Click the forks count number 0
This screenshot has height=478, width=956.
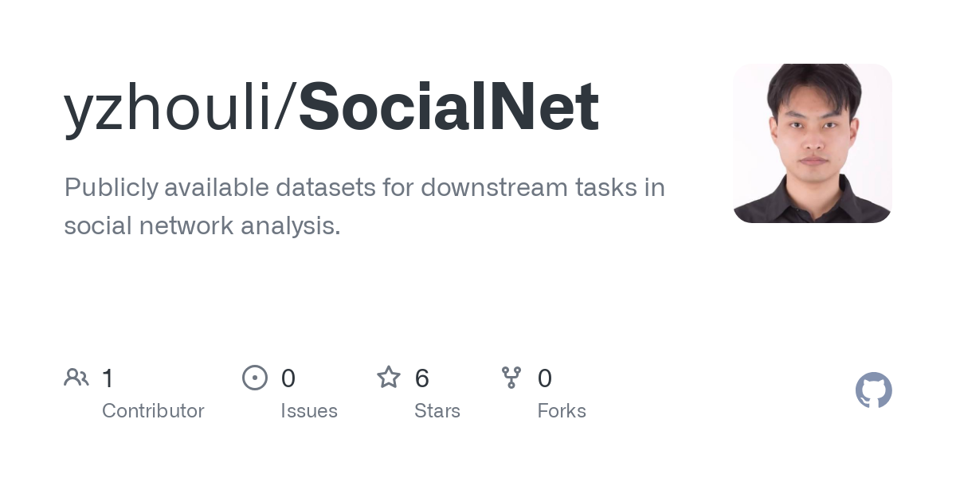click(x=545, y=378)
